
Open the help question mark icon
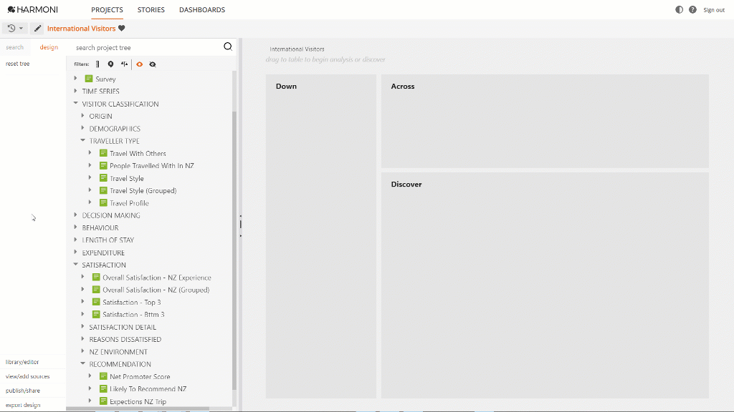click(x=693, y=10)
